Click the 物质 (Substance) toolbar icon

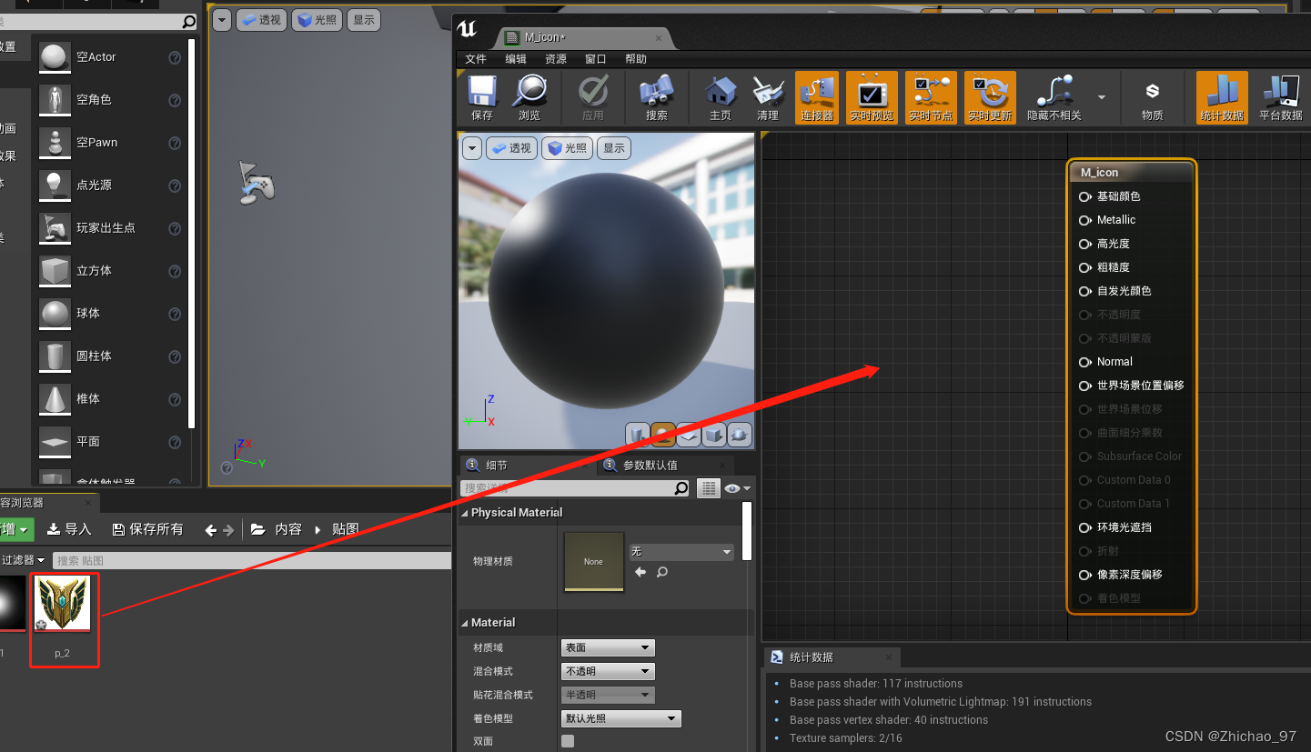1152,97
